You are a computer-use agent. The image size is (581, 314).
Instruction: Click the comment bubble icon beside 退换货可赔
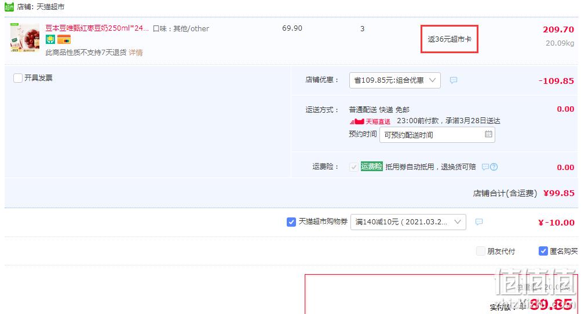[485, 167]
